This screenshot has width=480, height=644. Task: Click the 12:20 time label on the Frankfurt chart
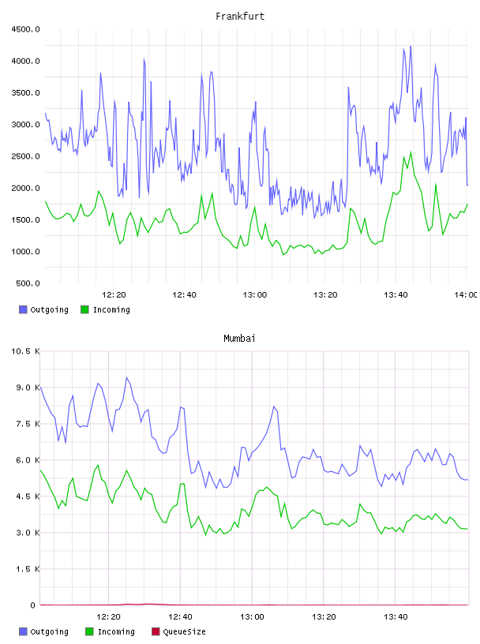click(114, 295)
